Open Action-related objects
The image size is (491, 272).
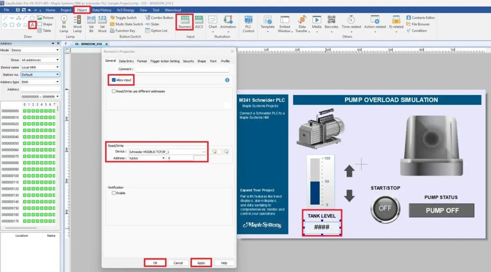pos(375,24)
